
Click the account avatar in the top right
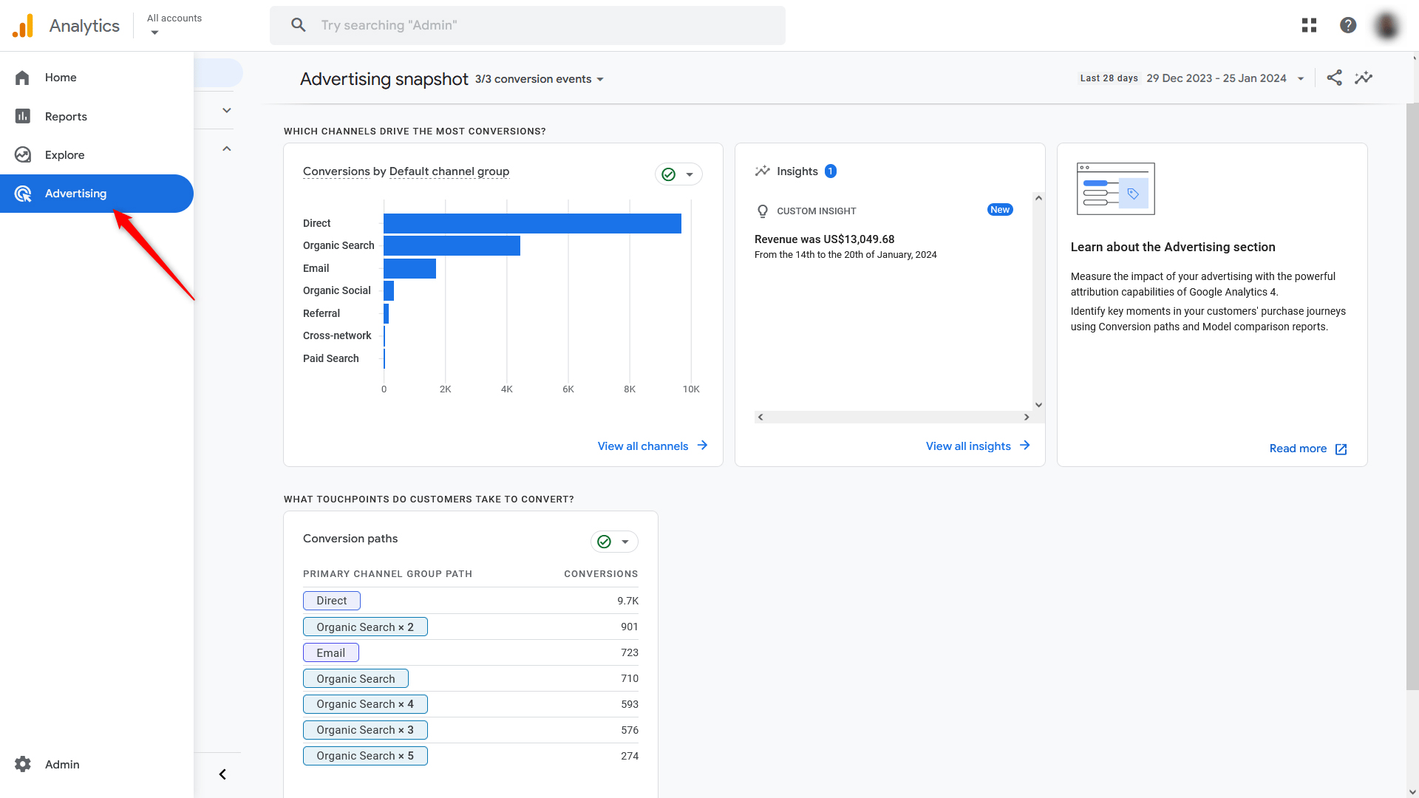pyautogui.click(x=1387, y=25)
